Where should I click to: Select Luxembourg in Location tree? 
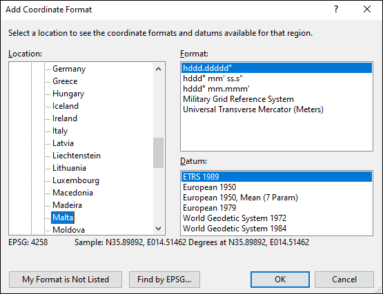pos(76,180)
